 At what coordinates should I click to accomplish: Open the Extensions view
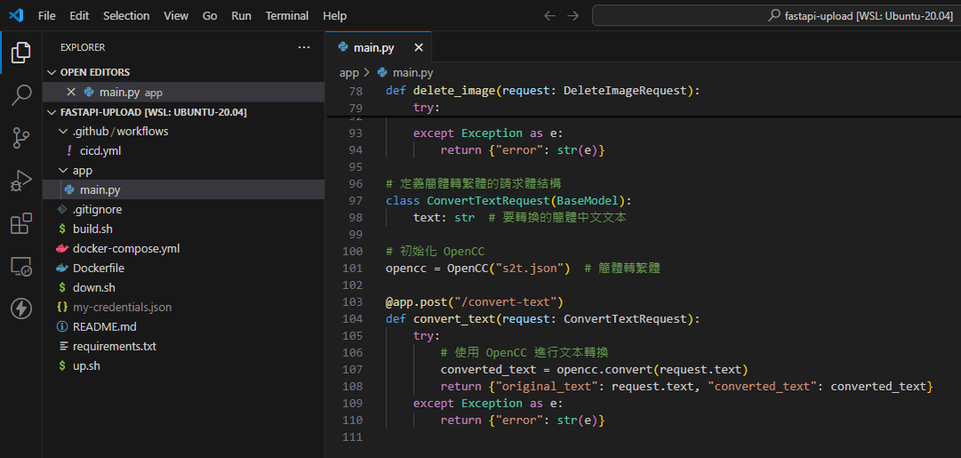coord(20,223)
